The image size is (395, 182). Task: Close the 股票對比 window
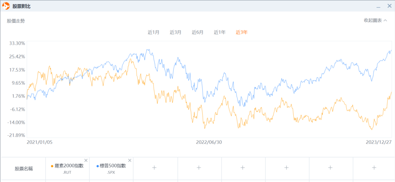[x=389, y=6]
